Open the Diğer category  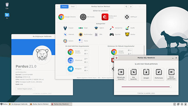coord(83,28)
